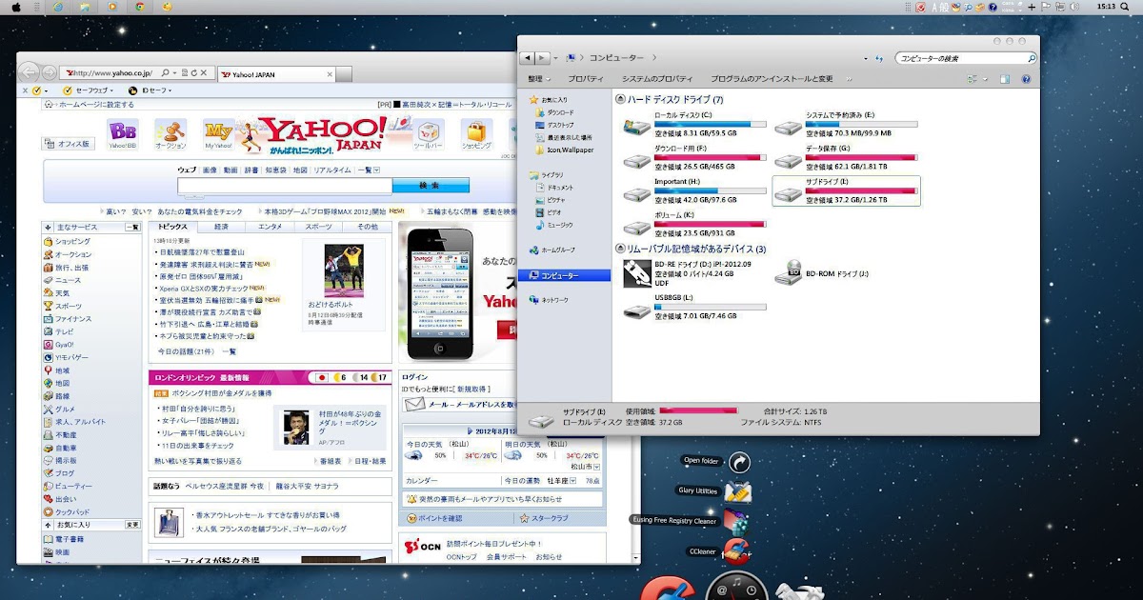Screen dimensions: 1143x600
Task: Select デスクトップ in Explorer navigation pane
Action: coord(560,125)
